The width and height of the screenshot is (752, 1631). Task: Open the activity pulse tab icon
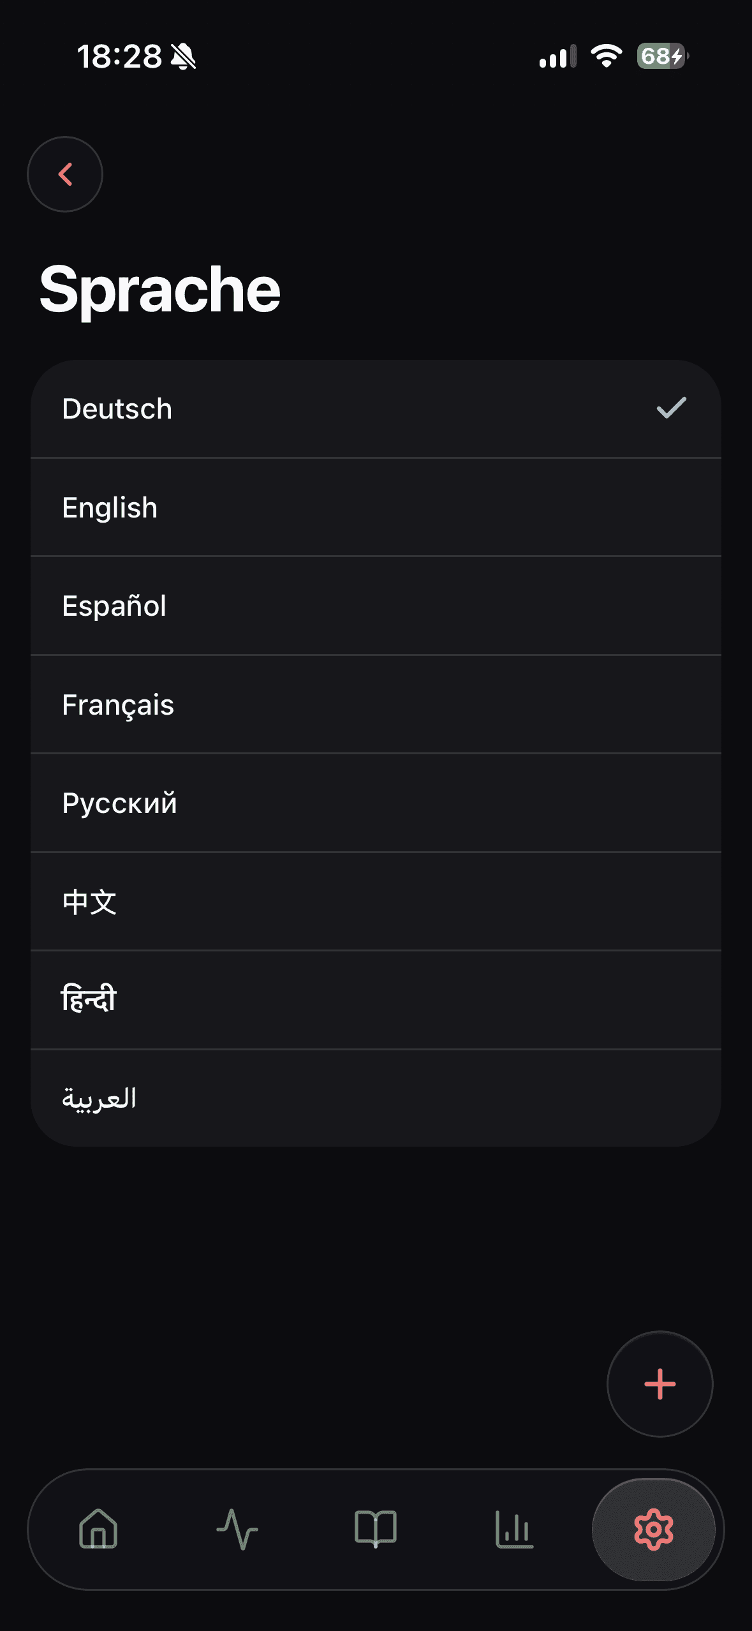tap(237, 1529)
